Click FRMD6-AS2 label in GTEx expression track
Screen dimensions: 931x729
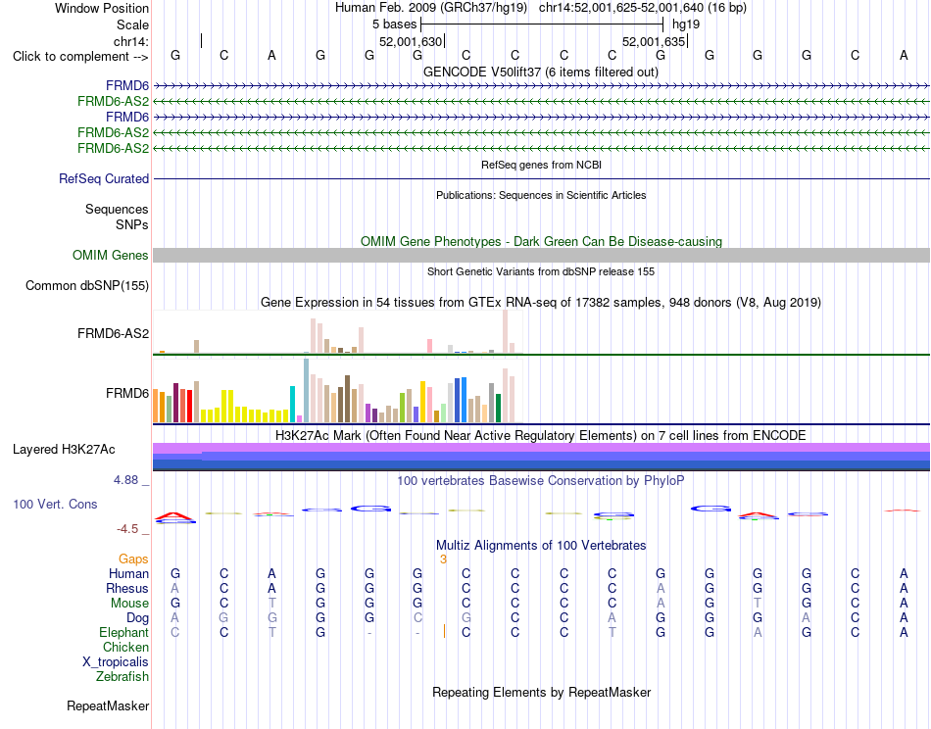tap(113, 333)
